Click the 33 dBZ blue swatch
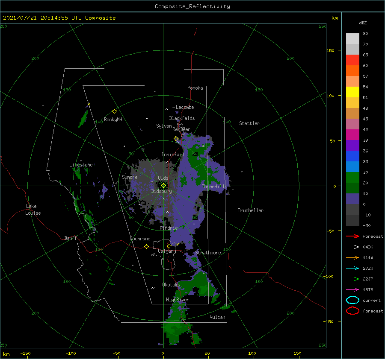Image resolution: width=385 pixels, height=359 pixels. (x=352, y=166)
